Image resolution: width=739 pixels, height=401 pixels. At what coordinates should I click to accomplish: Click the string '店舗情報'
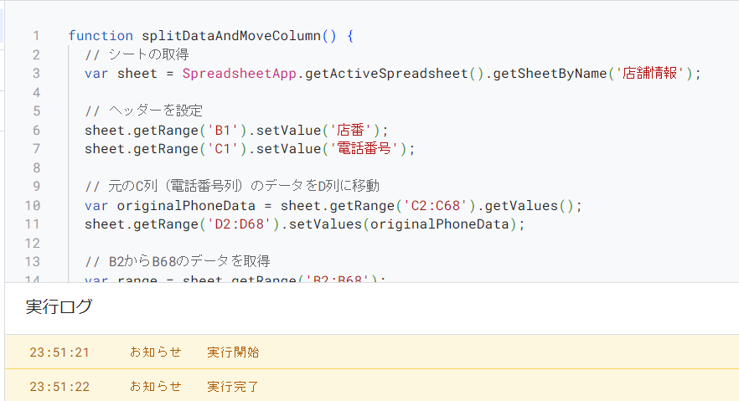[649, 74]
